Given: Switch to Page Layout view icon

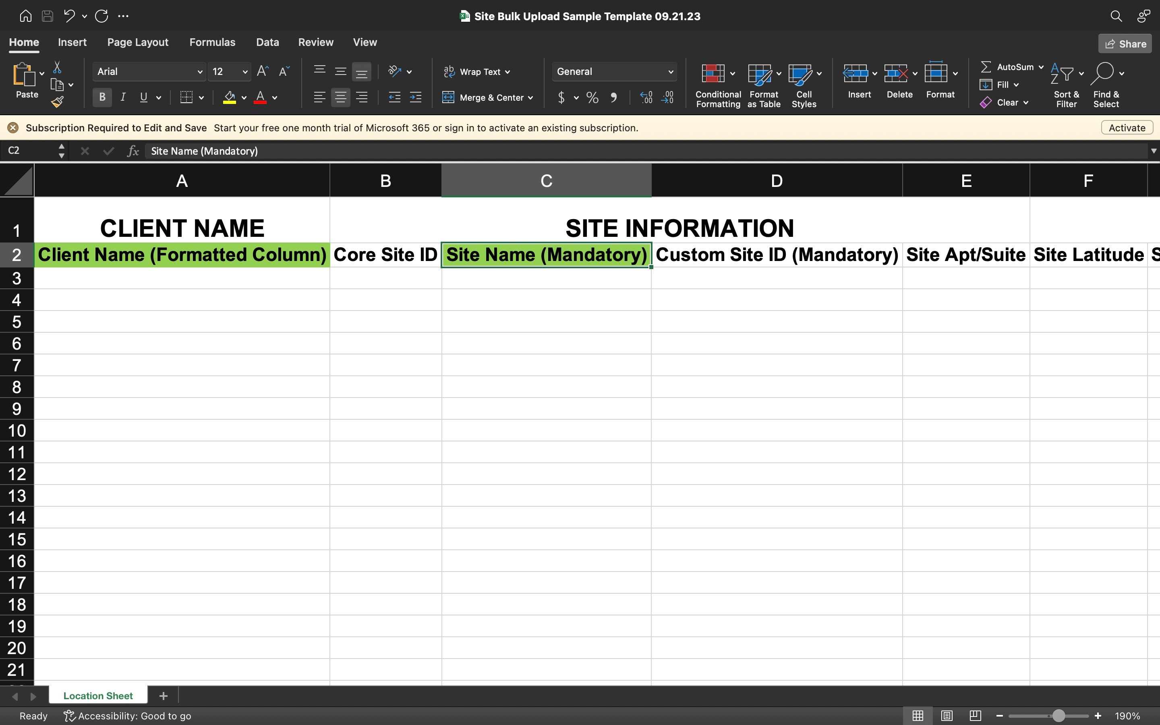Looking at the screenshot, I should coord(946,716).
